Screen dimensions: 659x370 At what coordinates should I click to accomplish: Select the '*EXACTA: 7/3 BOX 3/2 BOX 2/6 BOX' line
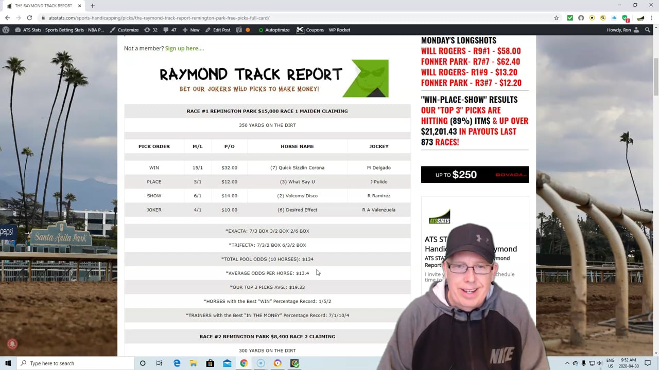click(x=267, y=231)
